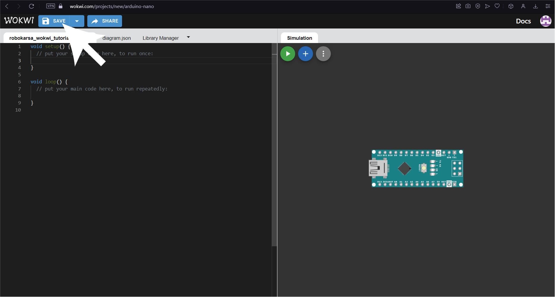Open the simulation three-dot menu

pos(323,54)
